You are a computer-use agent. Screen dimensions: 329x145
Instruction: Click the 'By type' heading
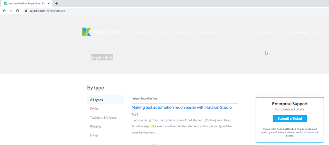(95, 88)
